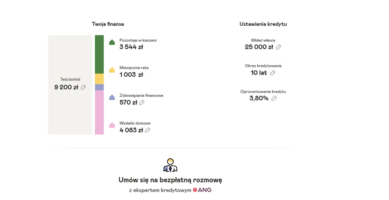Edit loan period 10 lat pencil icon
This screenshot has width=389, height=200.
[x=273, y=73]
